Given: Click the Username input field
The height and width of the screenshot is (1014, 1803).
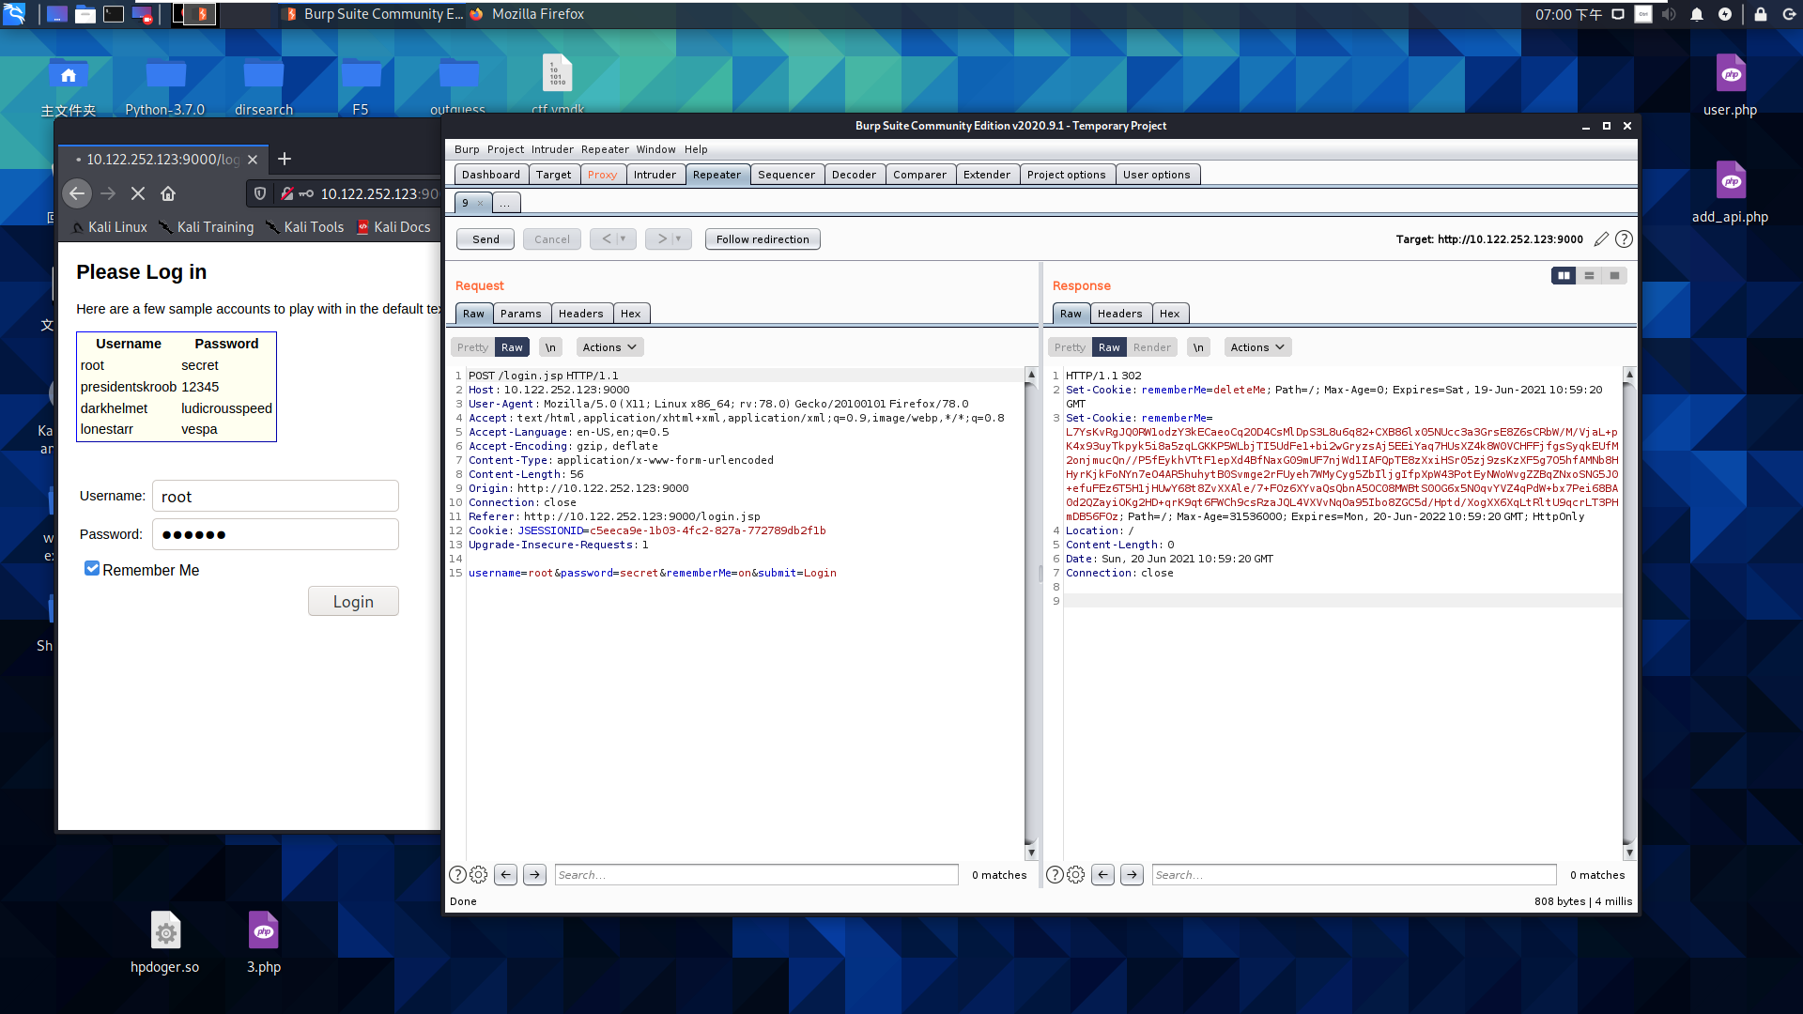Looking at the screenshot, I should tap(275, 497).
